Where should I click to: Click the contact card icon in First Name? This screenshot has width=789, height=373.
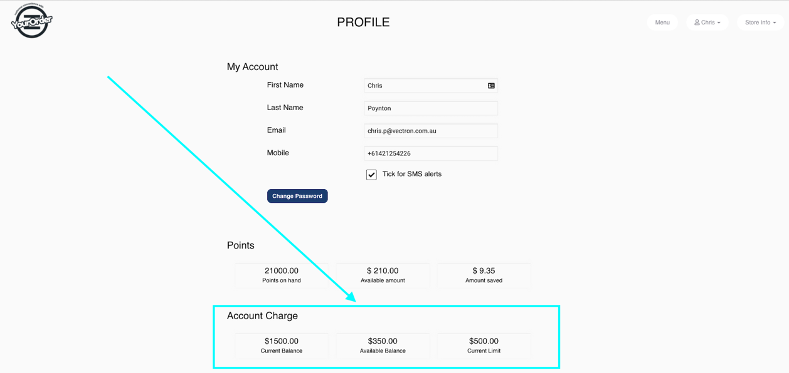coord(491,86)
